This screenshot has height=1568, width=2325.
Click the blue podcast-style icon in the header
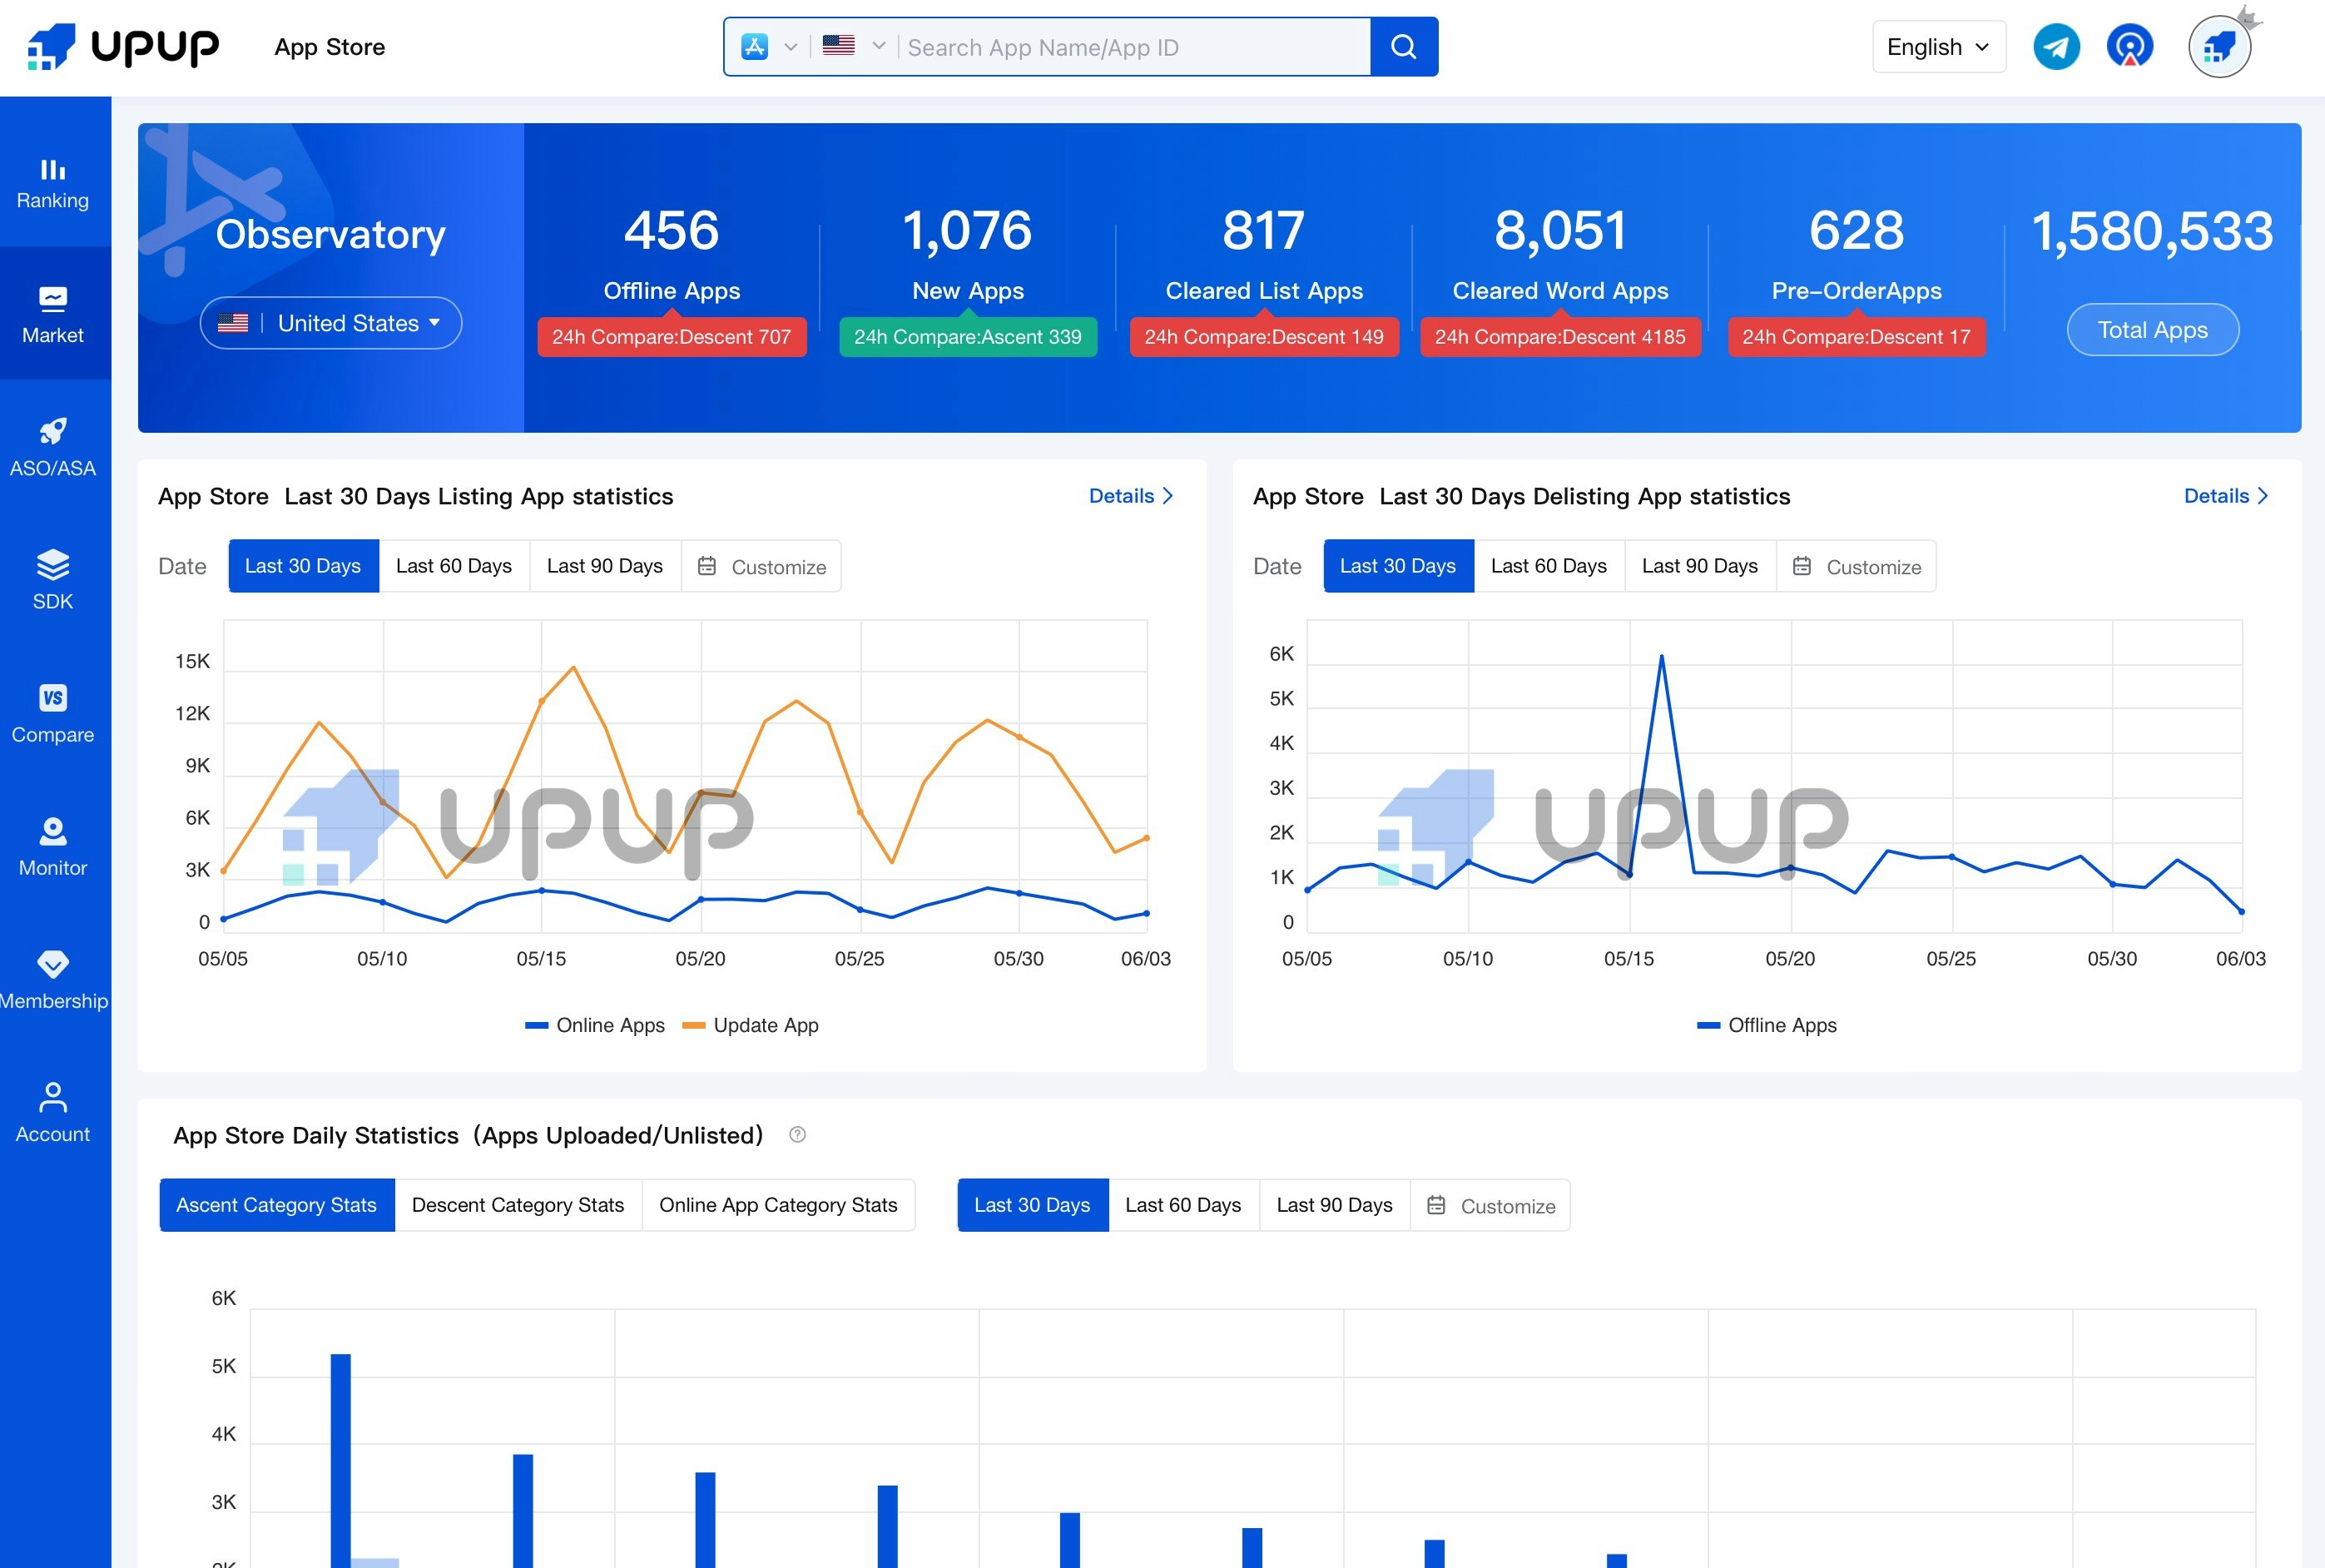2130,47
